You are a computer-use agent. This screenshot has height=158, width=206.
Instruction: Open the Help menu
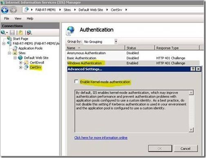pyautogui.click(x=30, y=18)
